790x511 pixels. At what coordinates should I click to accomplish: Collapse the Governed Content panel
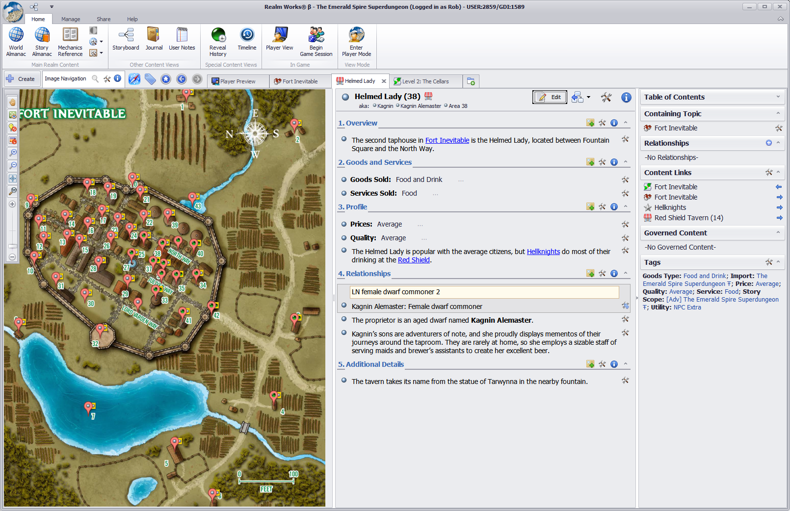tap(778, 232)
